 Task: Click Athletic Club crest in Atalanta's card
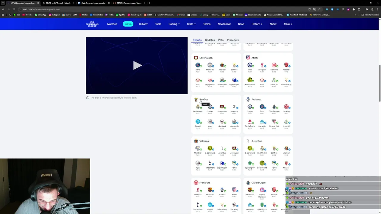[274, 122]
